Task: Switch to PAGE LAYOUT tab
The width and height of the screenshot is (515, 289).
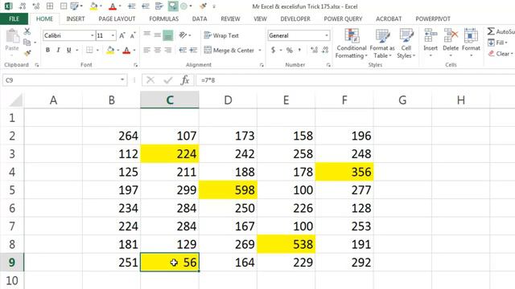Action: (117, 18)
